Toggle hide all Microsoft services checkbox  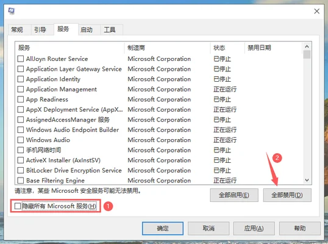pyautogui.click(x=18, y=206)
